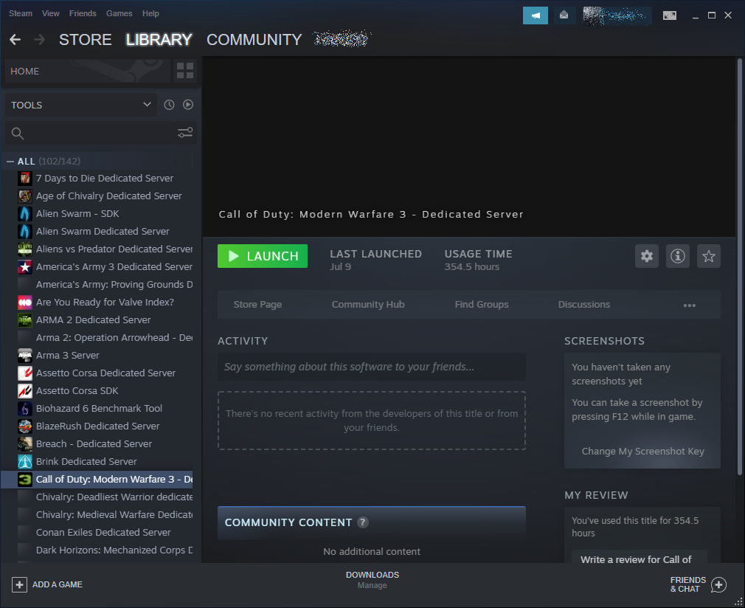The width and height of the screenshot is (745, 608).
Task: Click the library search magnifier icon
Action: [x=18, y=133]
